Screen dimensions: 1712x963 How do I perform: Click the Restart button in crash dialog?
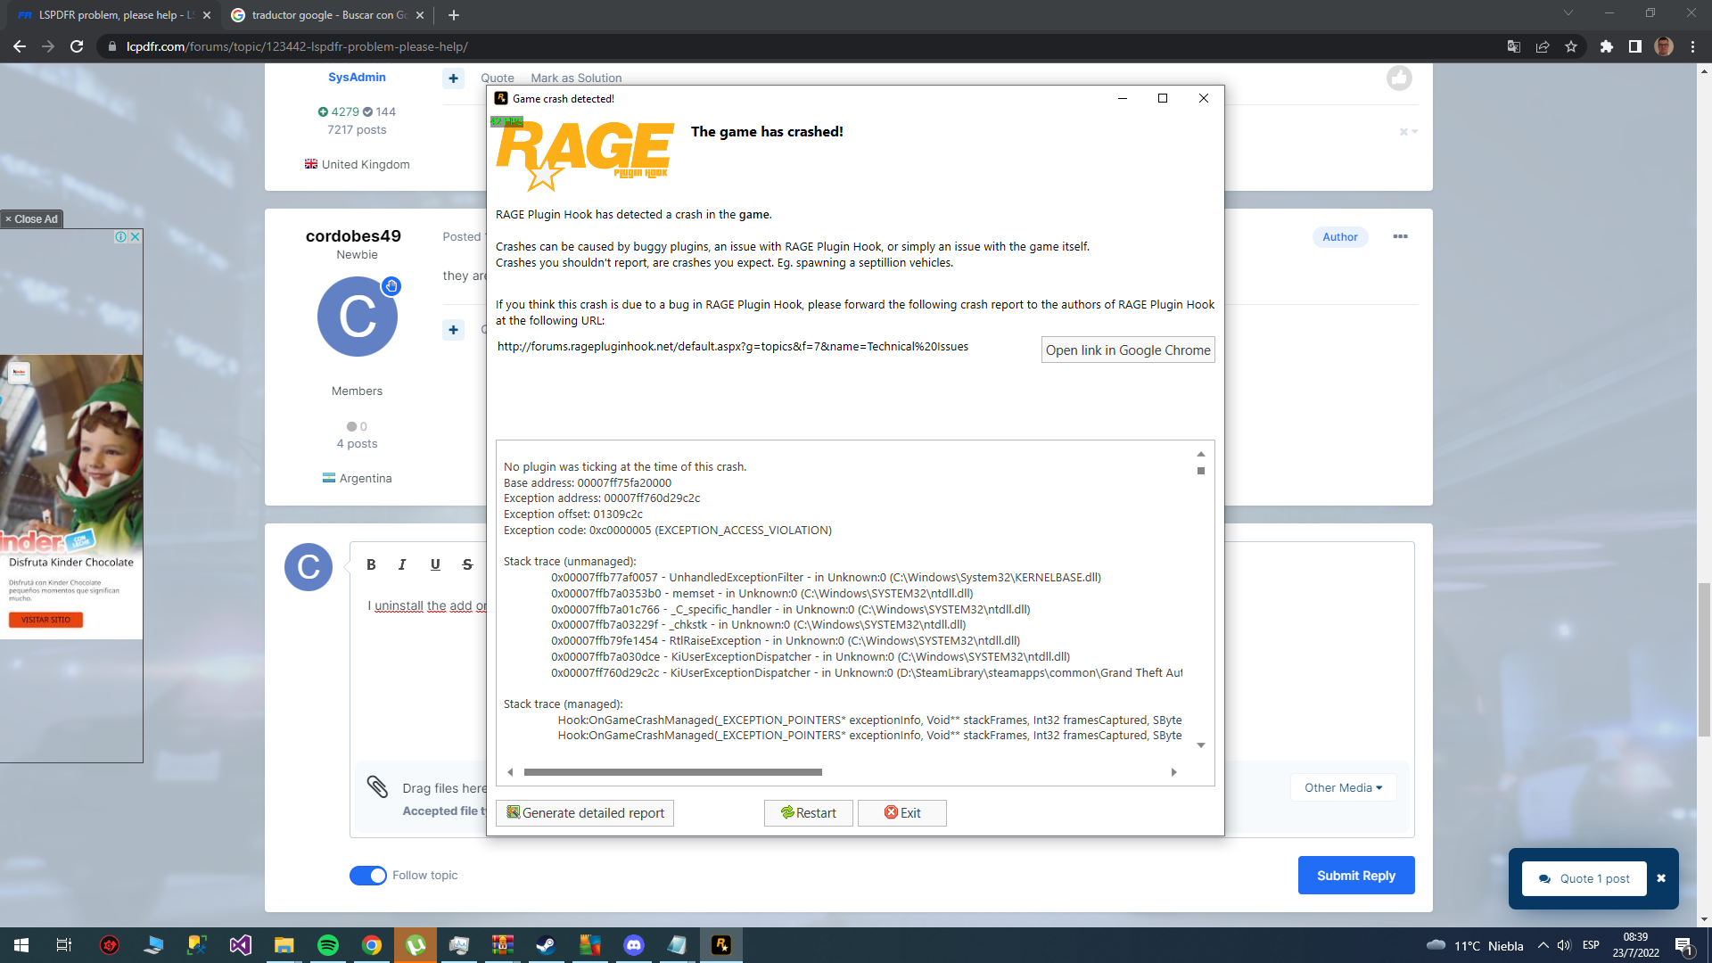[x=808, y=812]
